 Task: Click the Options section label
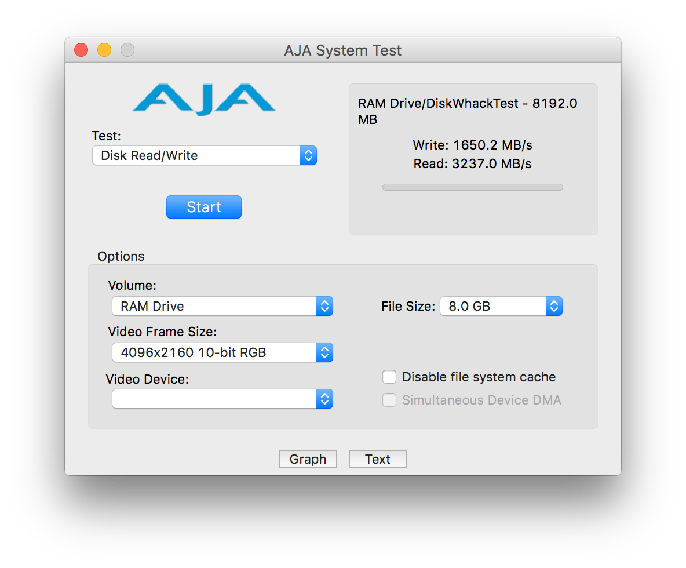click(121, 256)
